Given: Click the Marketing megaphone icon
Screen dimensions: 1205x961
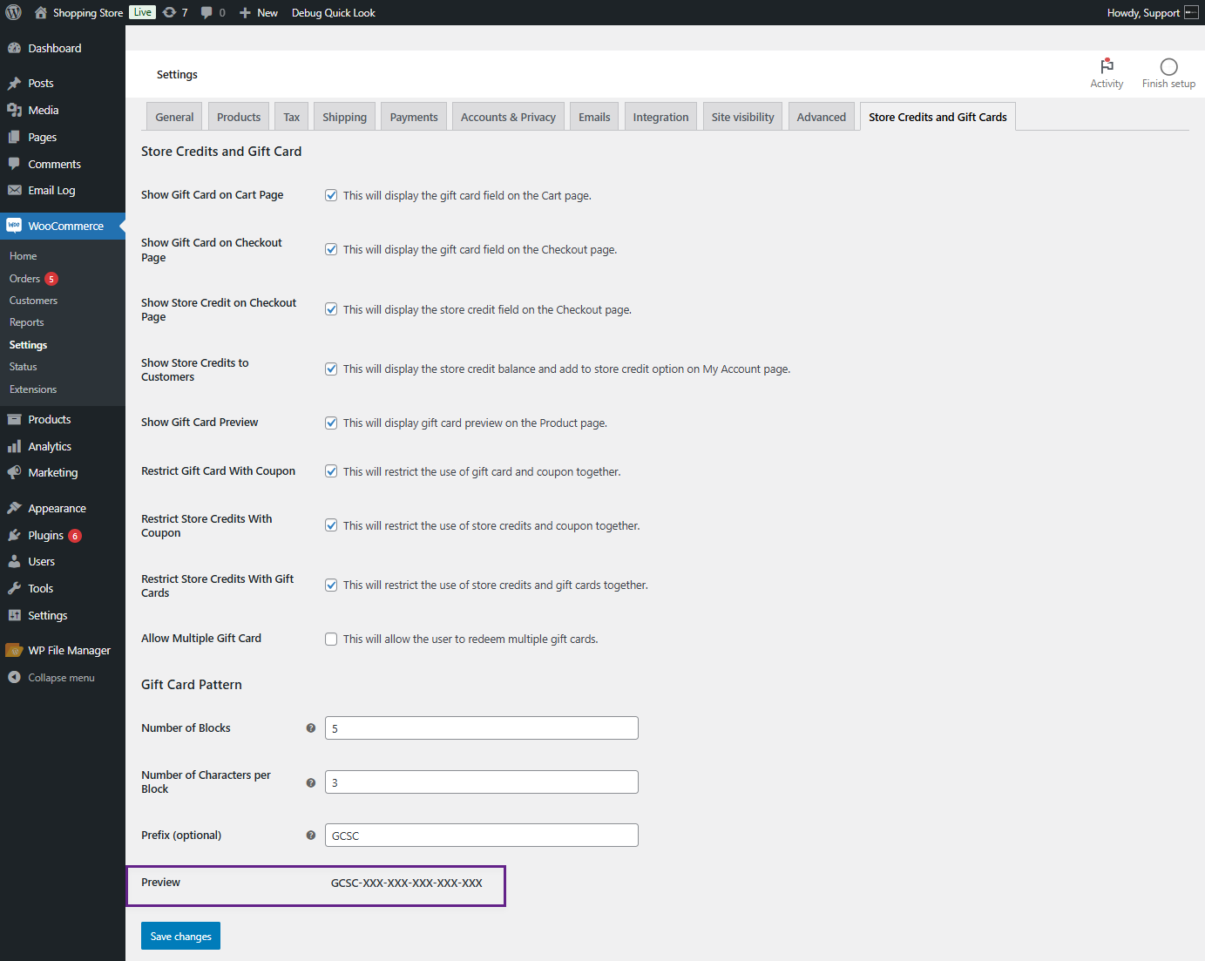Looking at the screenshot, I should click(x=14, y=472).
